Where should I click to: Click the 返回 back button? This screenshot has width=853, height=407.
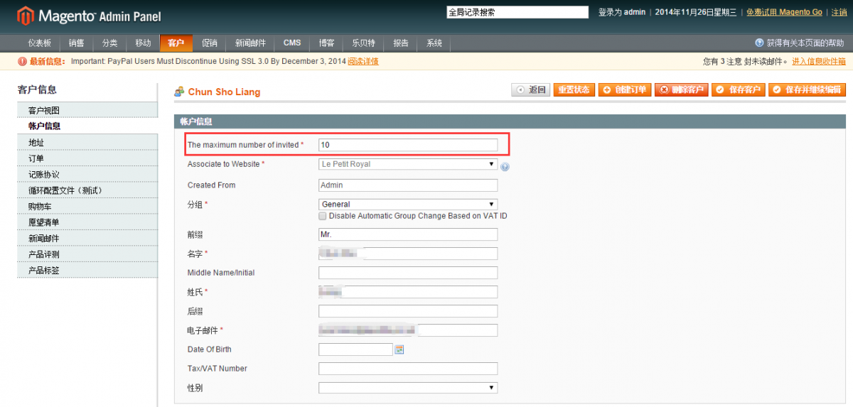pos(531,90)
